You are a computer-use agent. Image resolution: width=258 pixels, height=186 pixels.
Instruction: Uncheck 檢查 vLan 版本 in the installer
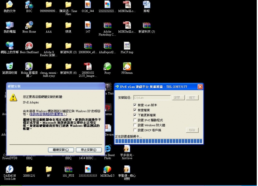[x=135, y=104]
